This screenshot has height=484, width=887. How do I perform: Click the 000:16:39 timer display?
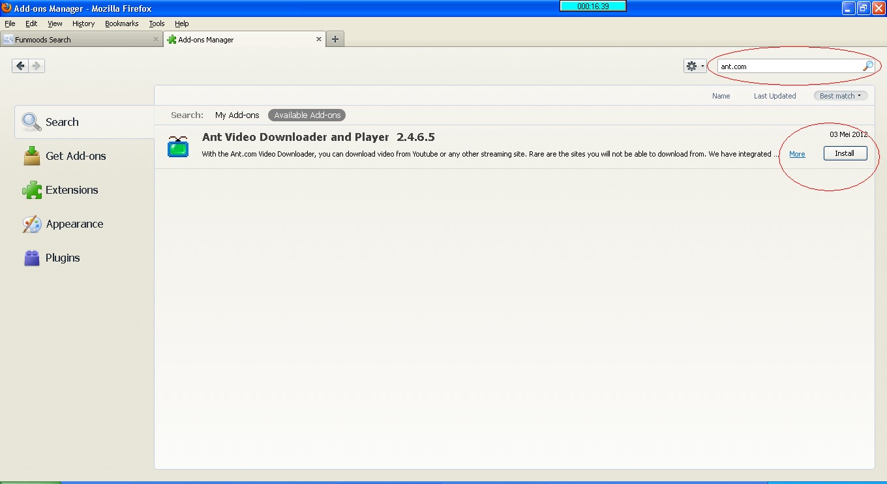pyautogui.click(x=593, y=6)
